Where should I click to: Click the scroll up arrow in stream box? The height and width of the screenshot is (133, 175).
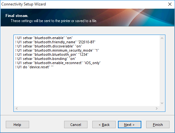pyautogui.click(x=162, y=38)
